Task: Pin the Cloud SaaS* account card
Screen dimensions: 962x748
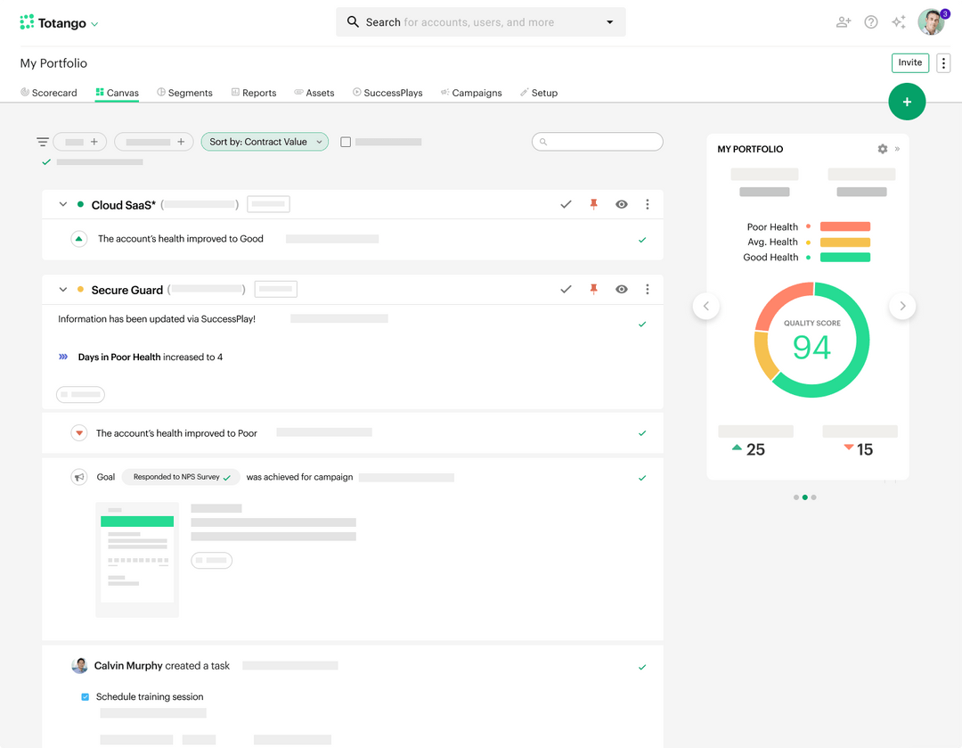Action: pos(593,203)
